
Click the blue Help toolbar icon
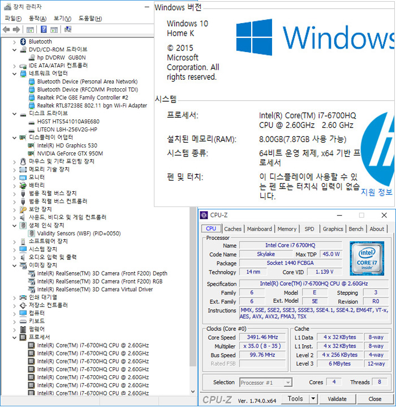point(44,29)
